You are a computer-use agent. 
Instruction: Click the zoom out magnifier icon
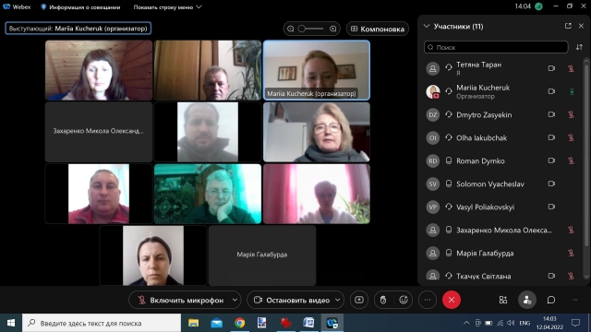pos(291,29)
